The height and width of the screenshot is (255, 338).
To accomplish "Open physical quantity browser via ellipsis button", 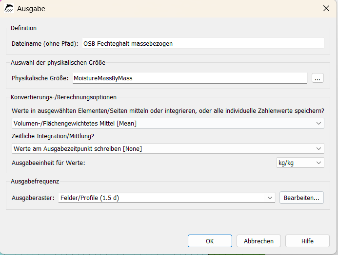I will [x=318, y=78].
